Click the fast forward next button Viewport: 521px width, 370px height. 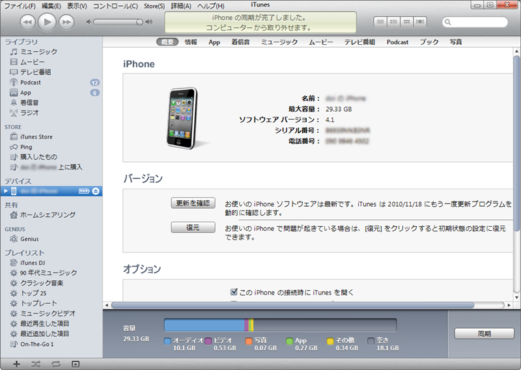pos(66,22)
